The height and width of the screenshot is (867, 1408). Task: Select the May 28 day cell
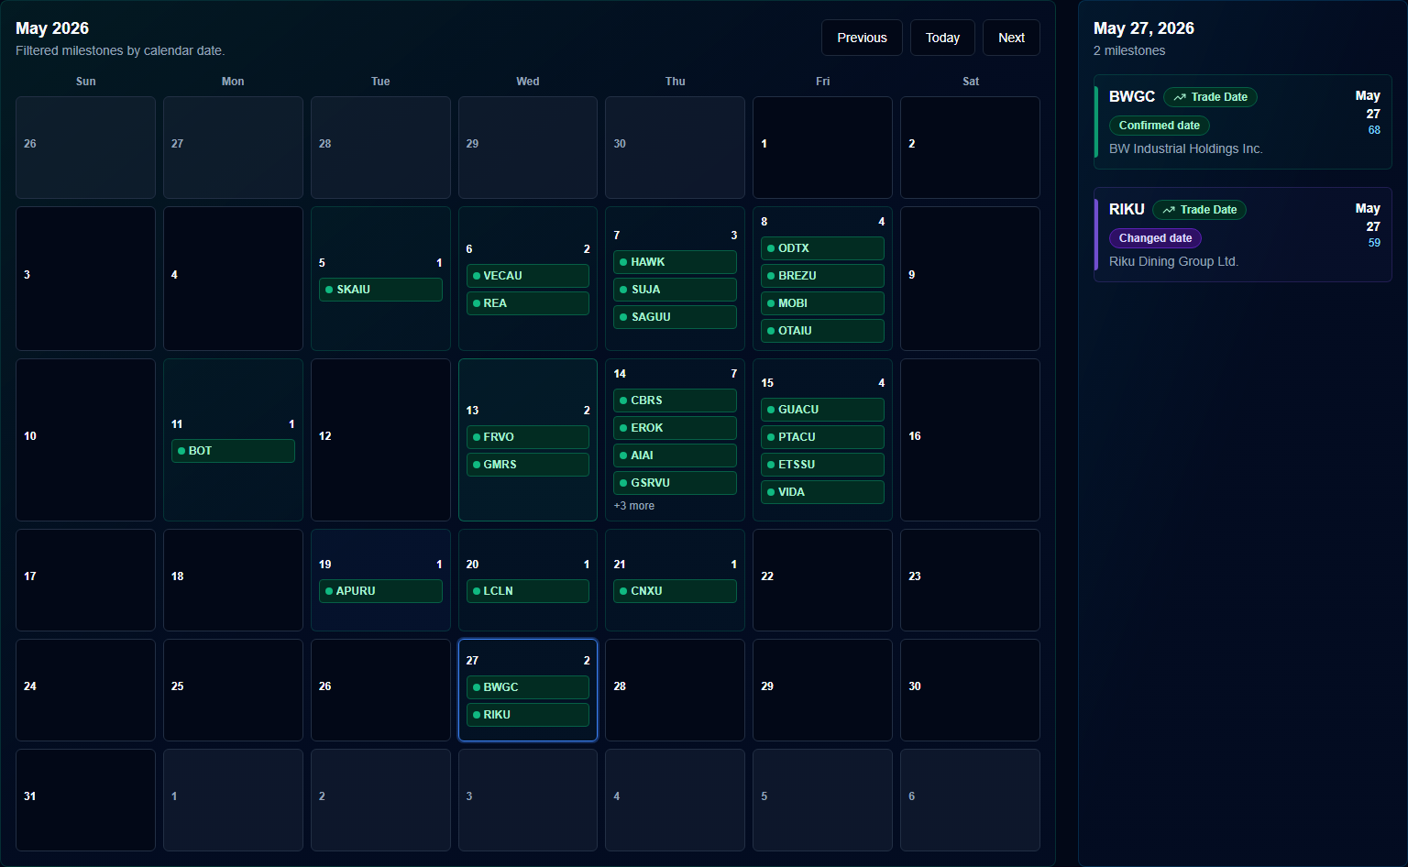[675, 690]
